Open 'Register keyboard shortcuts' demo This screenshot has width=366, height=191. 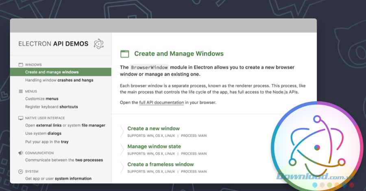(51, 107)
